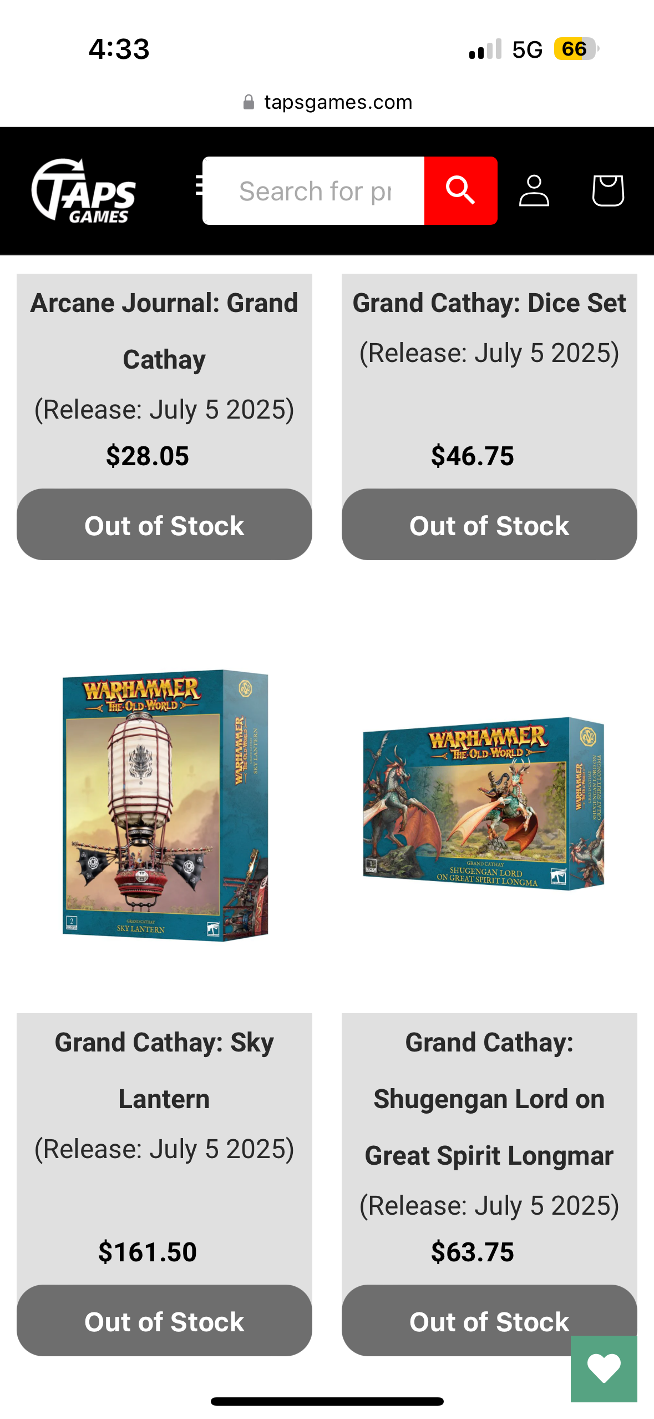Tap the green heart wishlist button
The width and height of the screenshot is (654, 1419).
604,1368
